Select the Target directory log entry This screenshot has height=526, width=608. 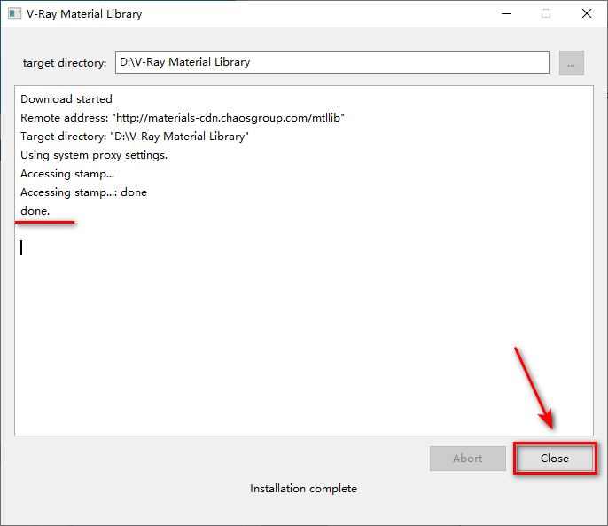(135, 137)
